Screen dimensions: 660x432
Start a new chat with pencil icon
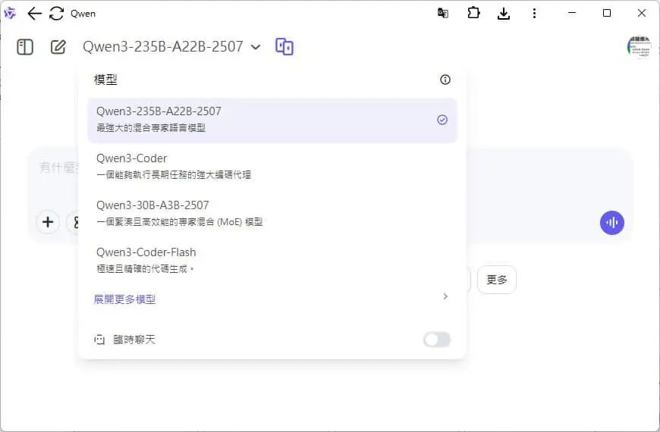point(58,47)
